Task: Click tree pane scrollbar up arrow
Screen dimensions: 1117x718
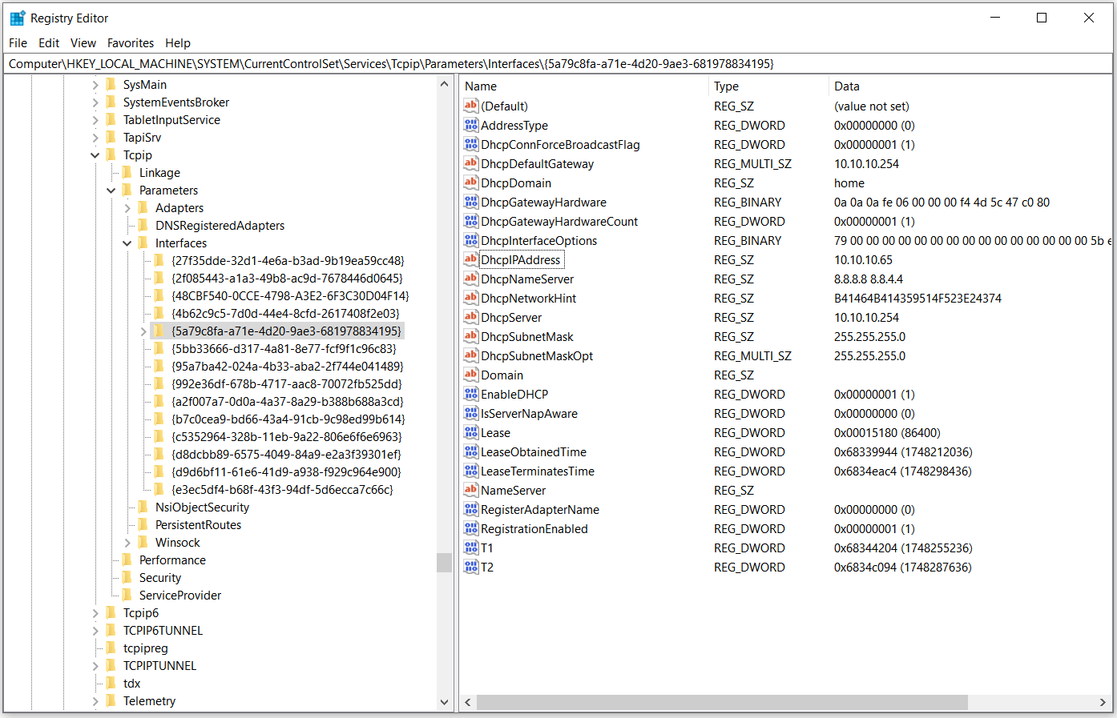Action: pyautogui.click(x=445, y=84)
